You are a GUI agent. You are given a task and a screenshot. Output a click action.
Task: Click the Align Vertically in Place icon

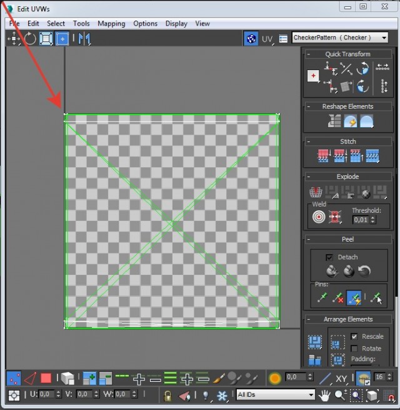click(x=331, y=86)
